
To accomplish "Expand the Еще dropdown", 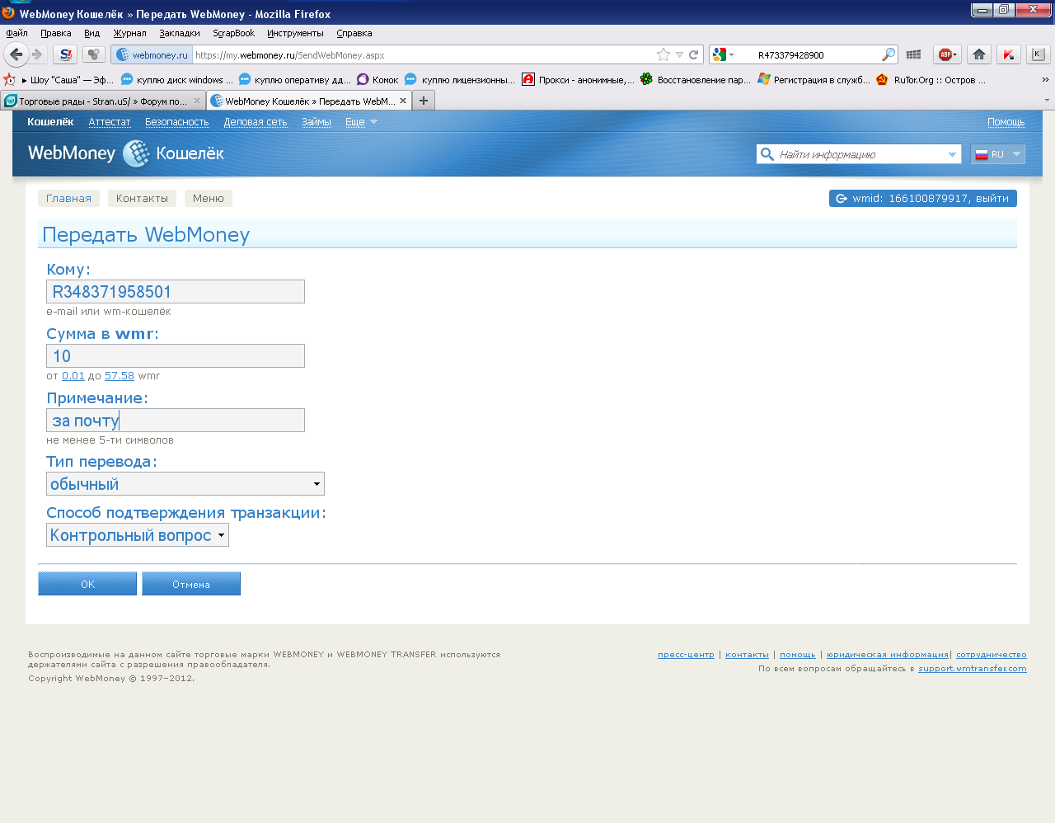I will (x=361, y=122).
